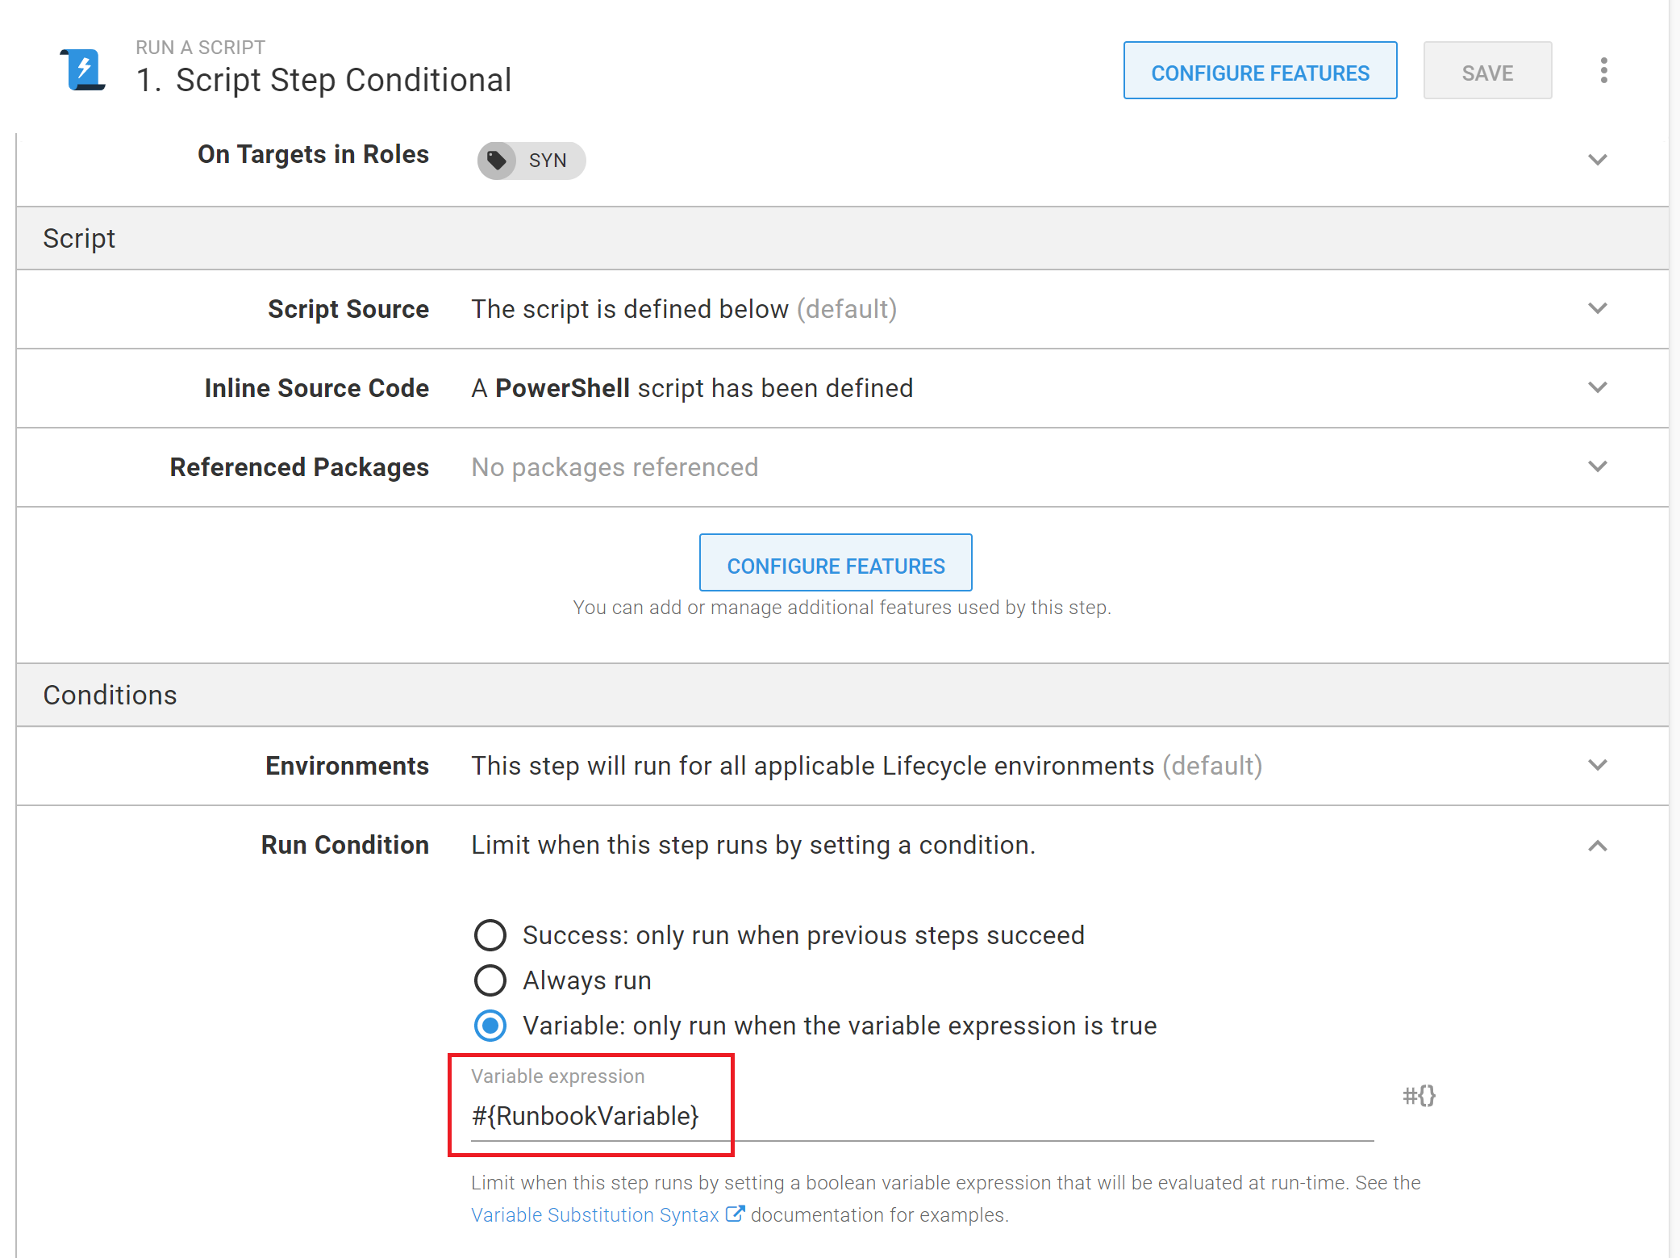The width and height of the screenshot is (1680, 1258).
Task: Click the middle CONFIGURE FEATURES button
Action: pos(836,564)
